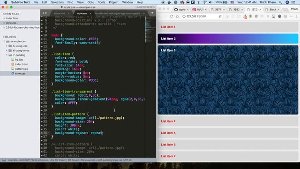Click the Sublime minimap
This screenshot has height=169, width=300.
pos(150,30)
